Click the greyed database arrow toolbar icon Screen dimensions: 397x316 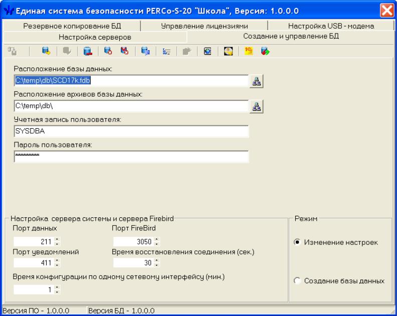coord(67,51)
